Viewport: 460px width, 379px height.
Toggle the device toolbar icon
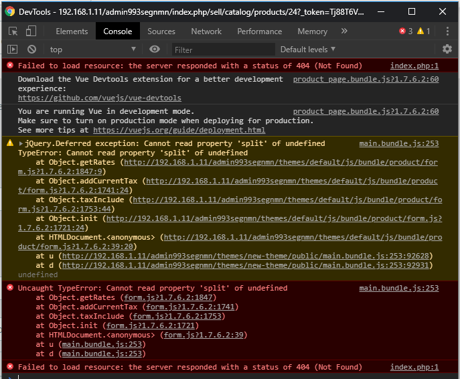coord(31,31)
